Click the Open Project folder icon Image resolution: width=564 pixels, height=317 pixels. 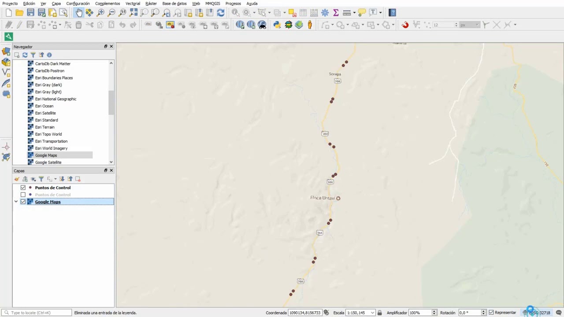click(x=19, y=12)
